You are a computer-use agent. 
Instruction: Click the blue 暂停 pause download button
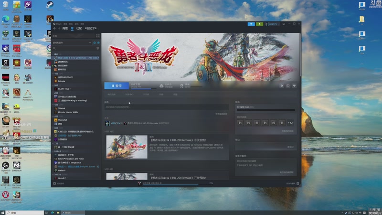pos(117,86)
